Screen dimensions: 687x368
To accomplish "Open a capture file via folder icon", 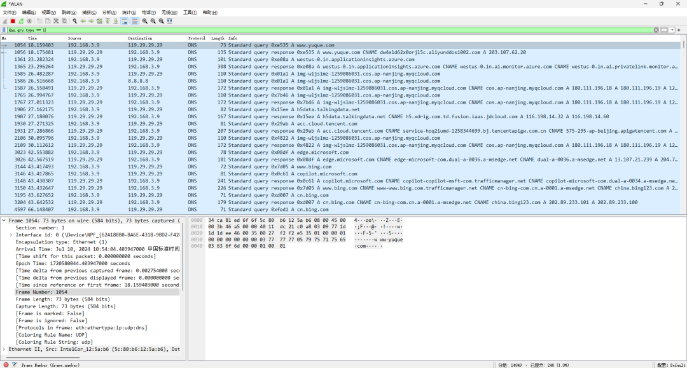I will [x=39, y=21].
